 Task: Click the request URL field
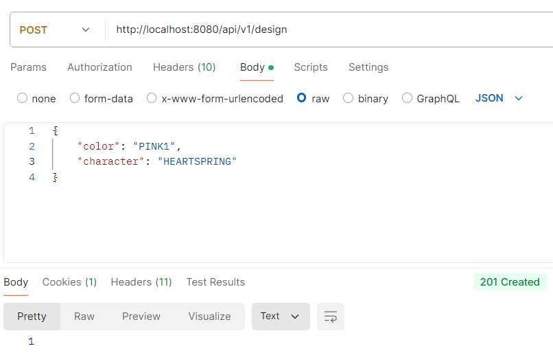click(331, 30)
